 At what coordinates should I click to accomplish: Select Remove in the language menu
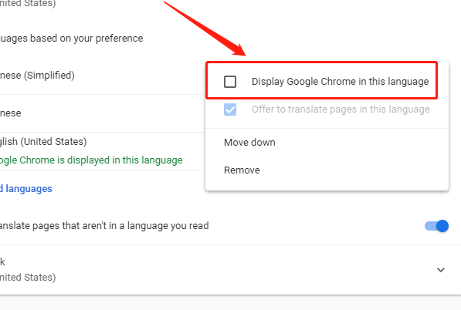(242, 170)
